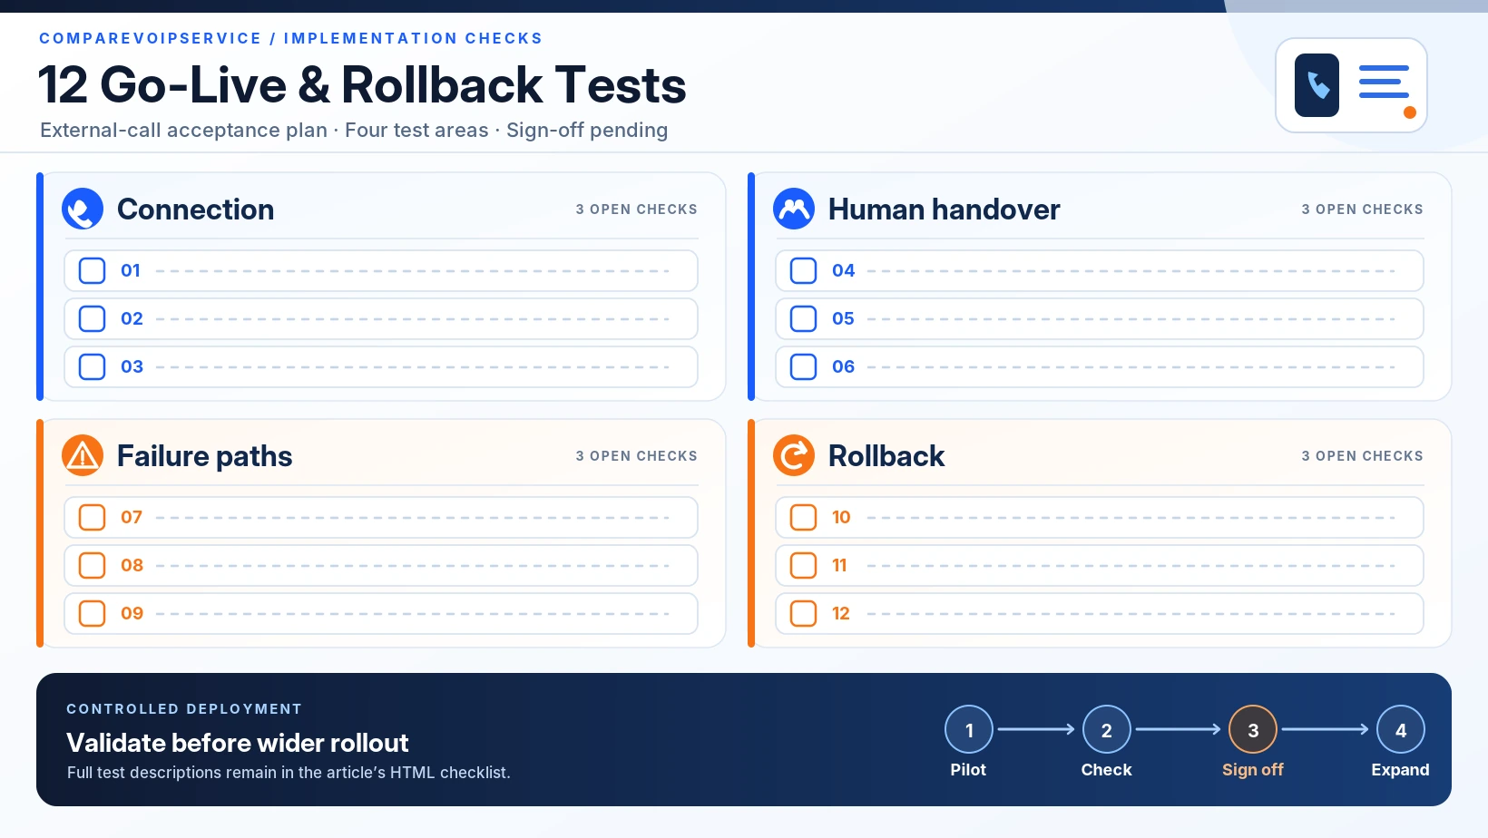Screen dimensions: 1488x838
Task: Check the box for test 03
Action: [x=93, y=367]
